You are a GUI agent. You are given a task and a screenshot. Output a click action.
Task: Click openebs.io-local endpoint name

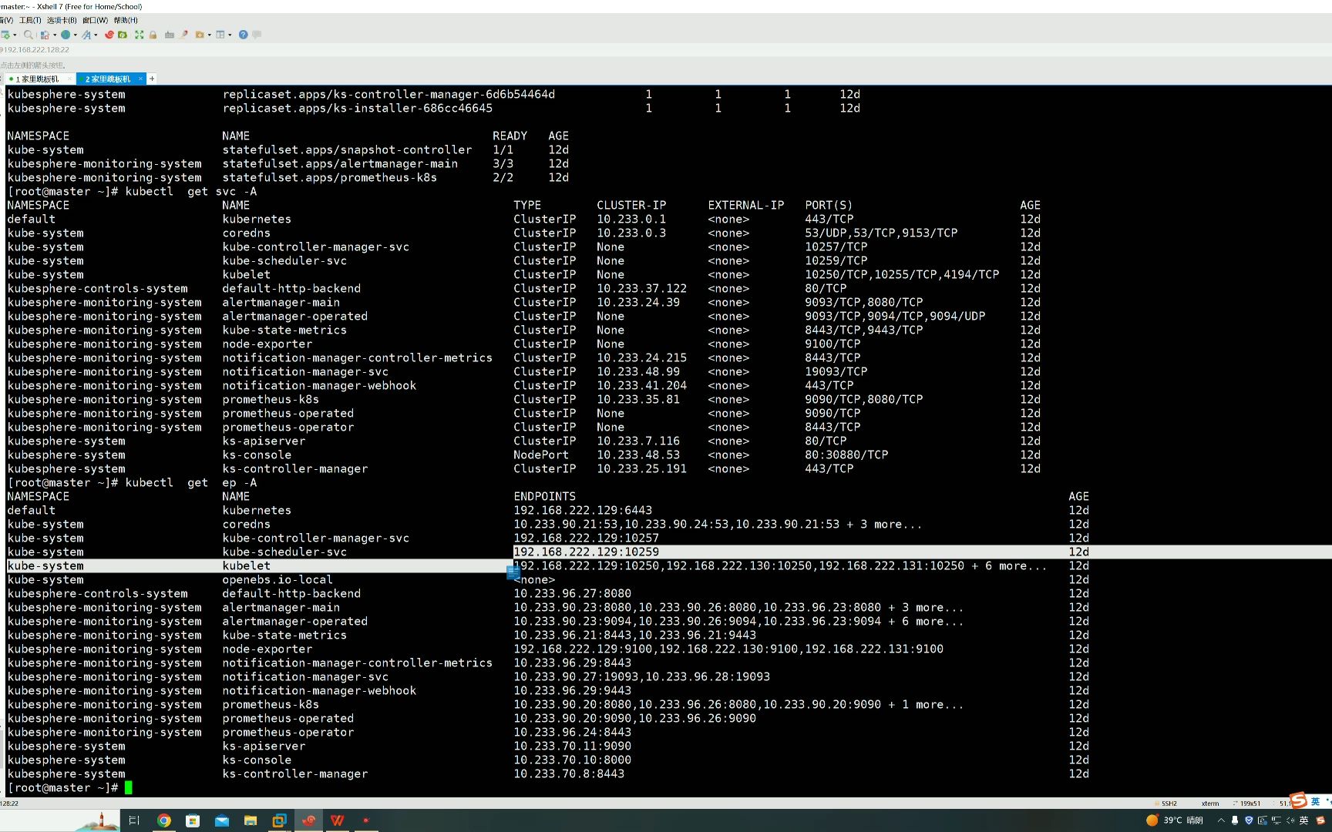tap(277, 579)
